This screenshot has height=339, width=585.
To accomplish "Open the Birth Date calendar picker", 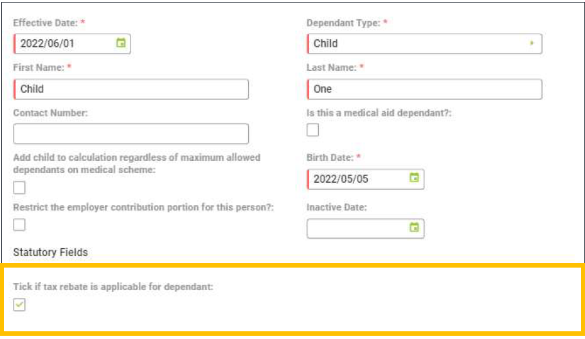I will [414, 178].
